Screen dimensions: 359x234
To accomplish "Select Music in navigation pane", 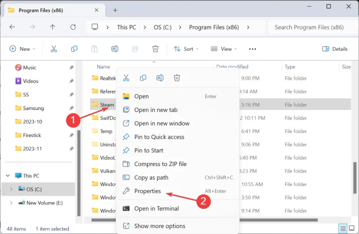I will coord(29,67).
